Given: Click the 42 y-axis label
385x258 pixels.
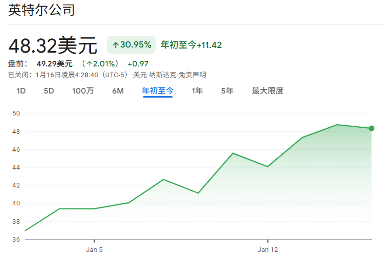Looking at the screenshot, I should click(x=16, y=185).
